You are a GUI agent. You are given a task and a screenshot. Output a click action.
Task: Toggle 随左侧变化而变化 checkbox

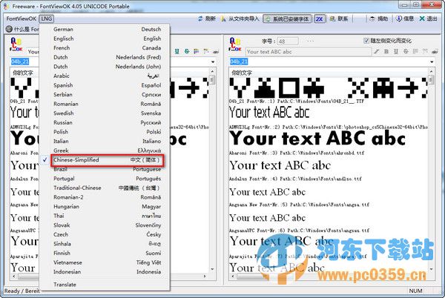366,41
